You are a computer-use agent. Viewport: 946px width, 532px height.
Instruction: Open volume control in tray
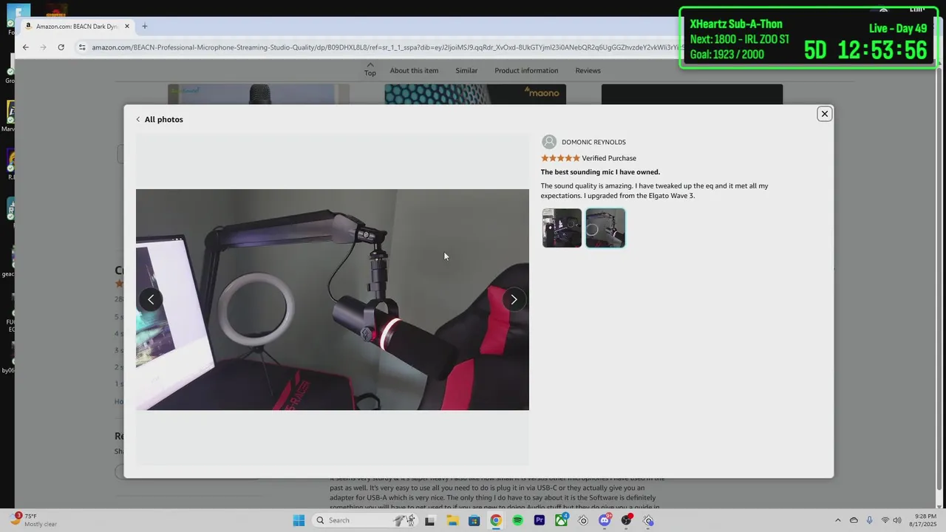(x=897, y=520)
